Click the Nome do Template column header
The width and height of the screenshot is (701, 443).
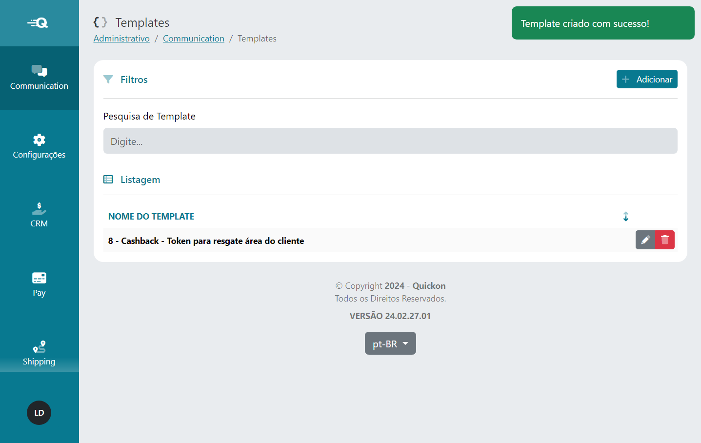tap(151, 216)
